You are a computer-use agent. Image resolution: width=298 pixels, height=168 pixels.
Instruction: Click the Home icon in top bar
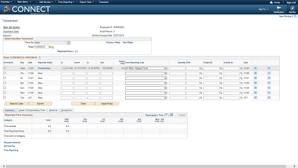[271, 2]
